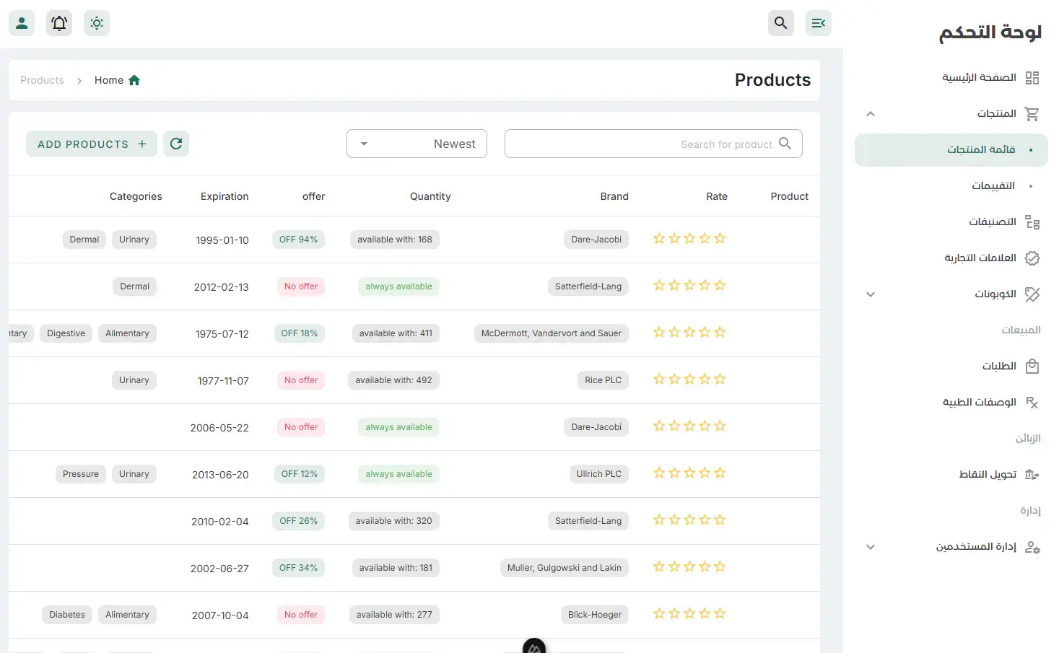Image resolution: width=1059 pixels, height=653 pixels.
Task: Click the OFF 12% offer chip
Action: click(x=300, y=474)
